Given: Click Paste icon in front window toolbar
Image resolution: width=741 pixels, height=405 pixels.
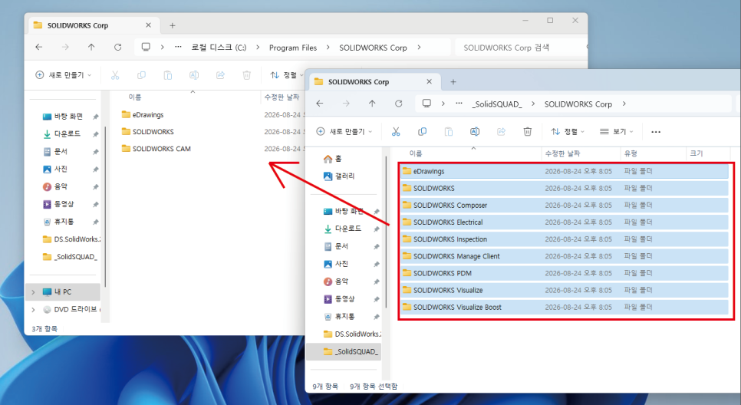Looking at the screenshot, I should [x=449, y=132].
